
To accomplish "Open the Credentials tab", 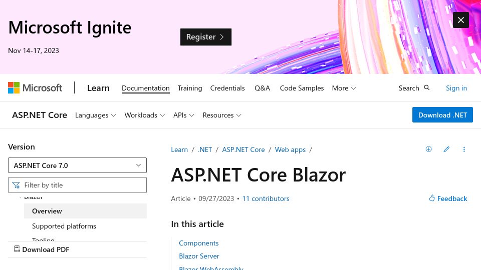I will coord(227,88).
